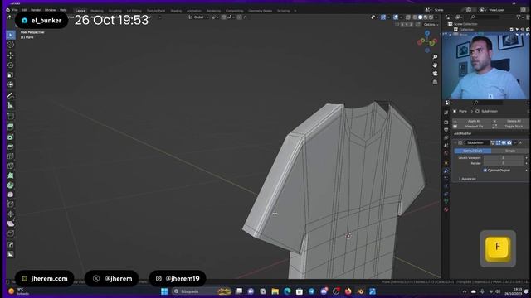Collapse the Subdivision modifier panel

(455, 142)
